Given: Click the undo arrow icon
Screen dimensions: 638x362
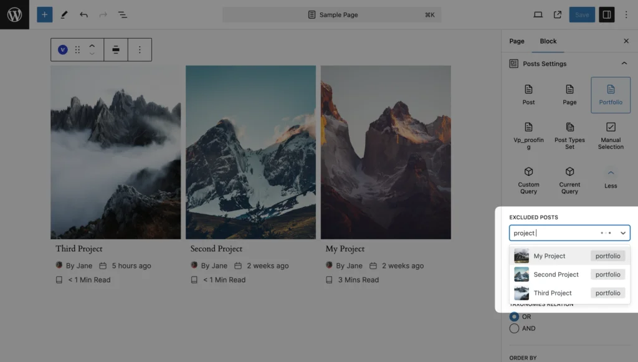Looking at the screenshot, I should pyautogui.click(x=83, y=14).
